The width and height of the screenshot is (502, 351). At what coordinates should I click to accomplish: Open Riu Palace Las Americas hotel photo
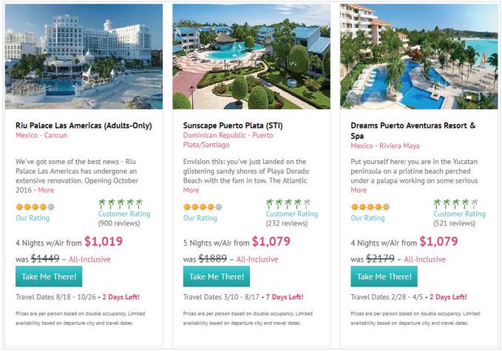pyautogui.click(x=84, y=57)
